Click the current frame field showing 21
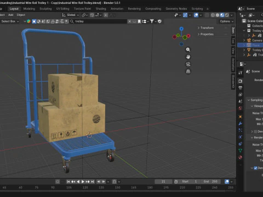263x197 pixels. click(163, 182)
